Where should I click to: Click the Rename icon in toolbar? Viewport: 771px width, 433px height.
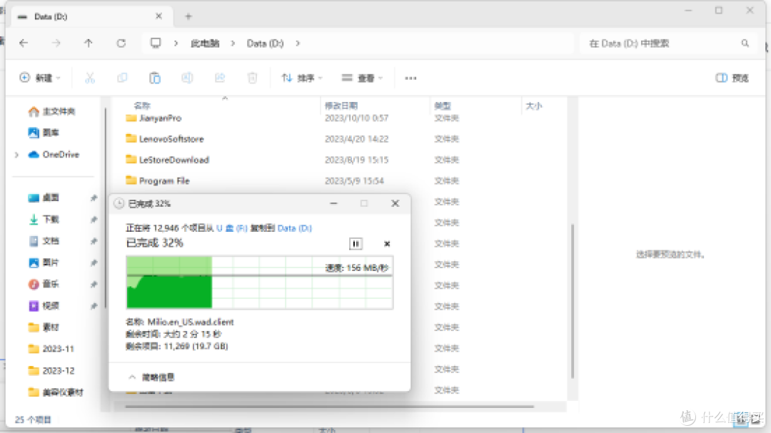[187, 78]
